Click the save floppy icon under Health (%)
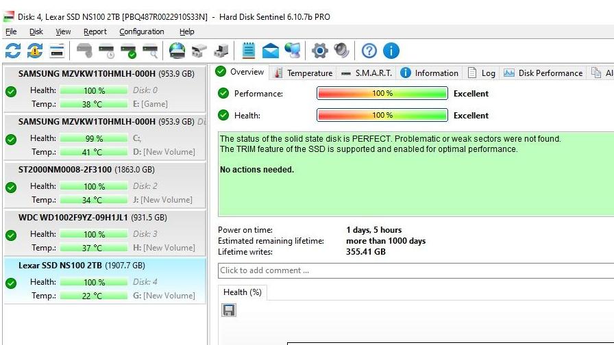 pyautogui.click(x=229, y=311)
